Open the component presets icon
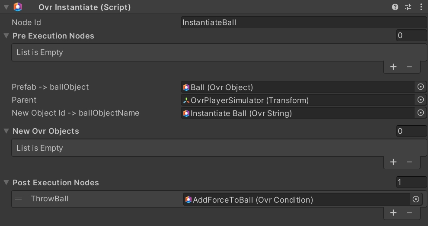This screenshot has width=428, height=226. 408,7
